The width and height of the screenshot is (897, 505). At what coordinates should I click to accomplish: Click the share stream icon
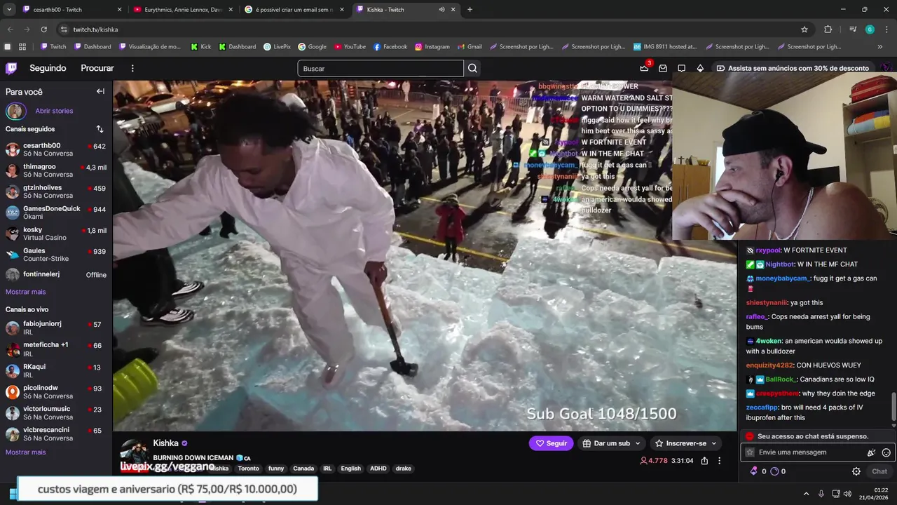coord(704,461)
